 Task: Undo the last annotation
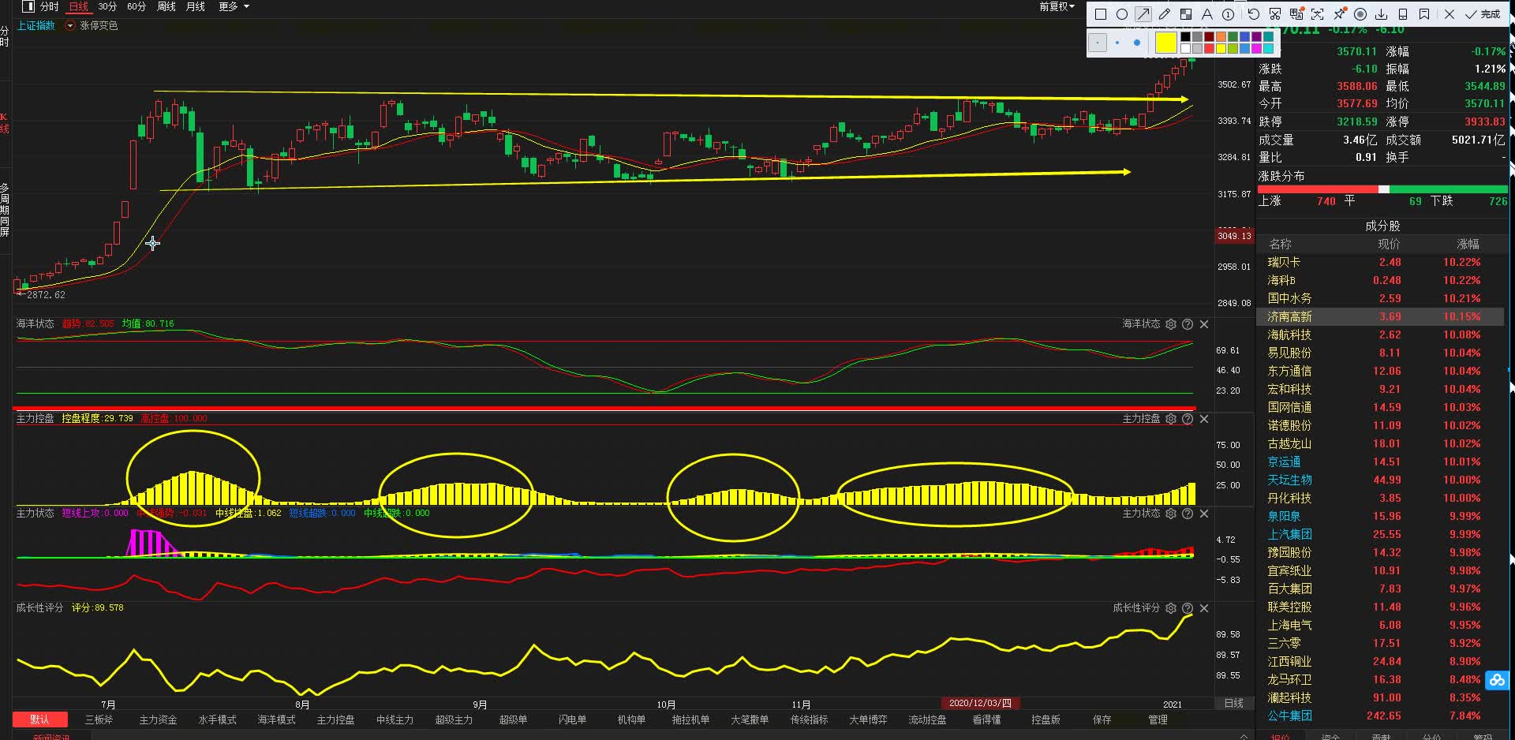tap(1254, 14)
